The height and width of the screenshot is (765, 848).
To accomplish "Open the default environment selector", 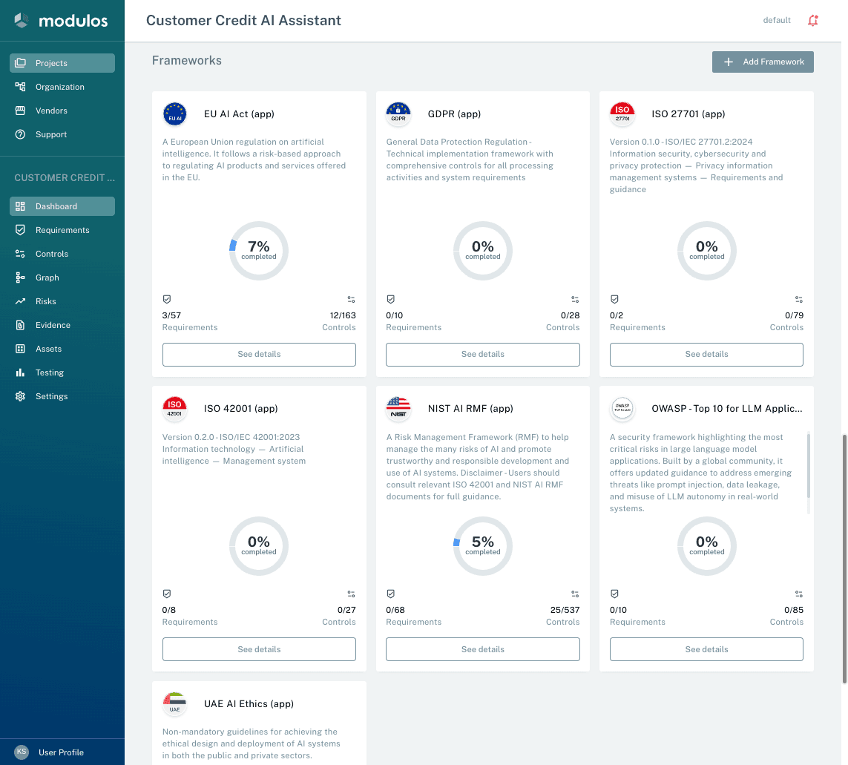I will point(777,20).
